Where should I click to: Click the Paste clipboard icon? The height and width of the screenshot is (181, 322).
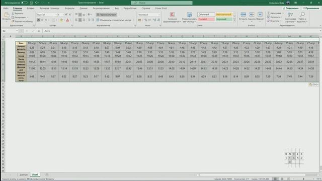7,15
